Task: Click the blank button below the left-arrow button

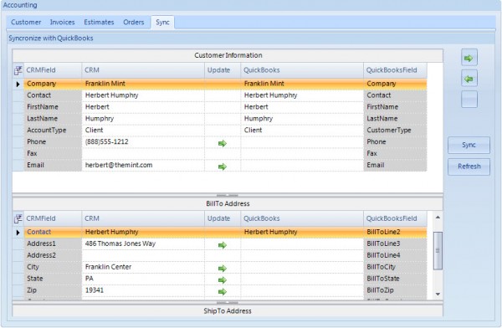Action: pyautogui.click(x=469, y=100)
